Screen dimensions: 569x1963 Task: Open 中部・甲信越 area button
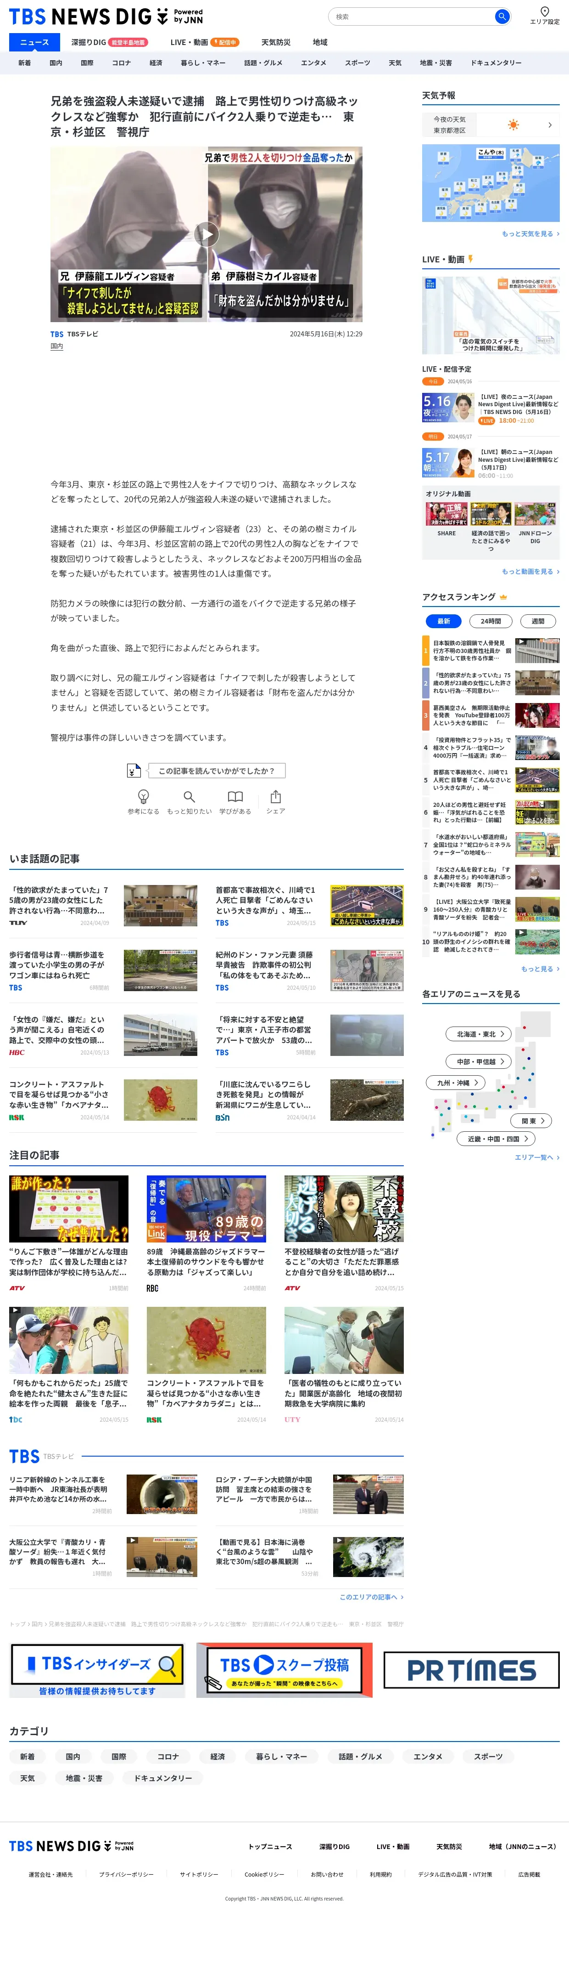(x=478, y=1061)
